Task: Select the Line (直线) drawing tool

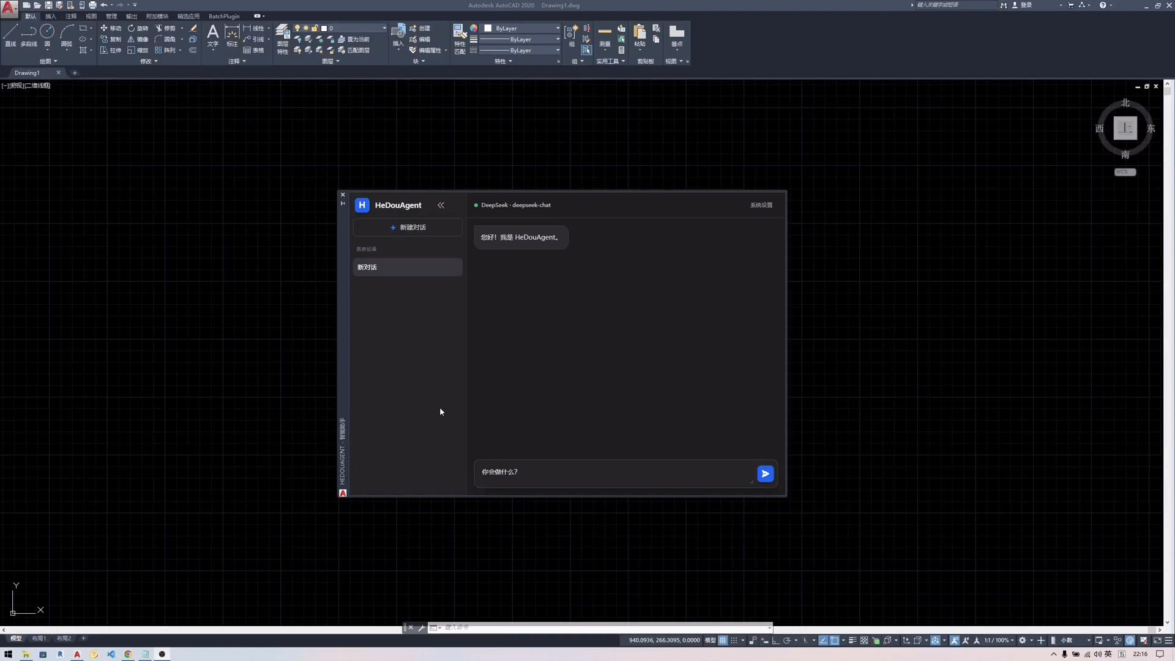Action: [x=10, y=35]
